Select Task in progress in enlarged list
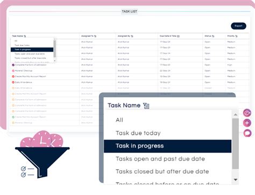Image resolution: width=255 pixels, height=195 pixels. pyautogui.click(x=168, y=146)
